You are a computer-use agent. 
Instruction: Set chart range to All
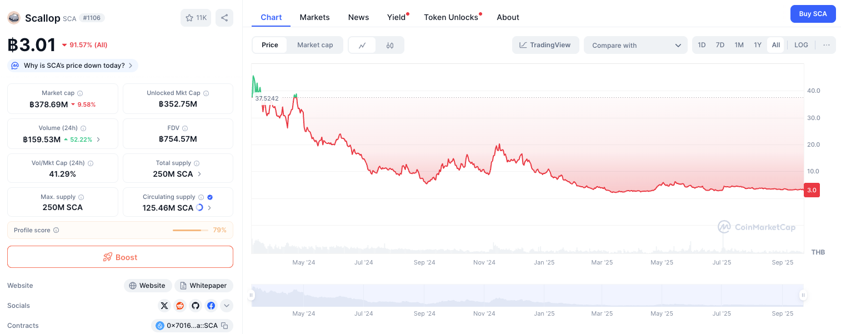[776, 45]
